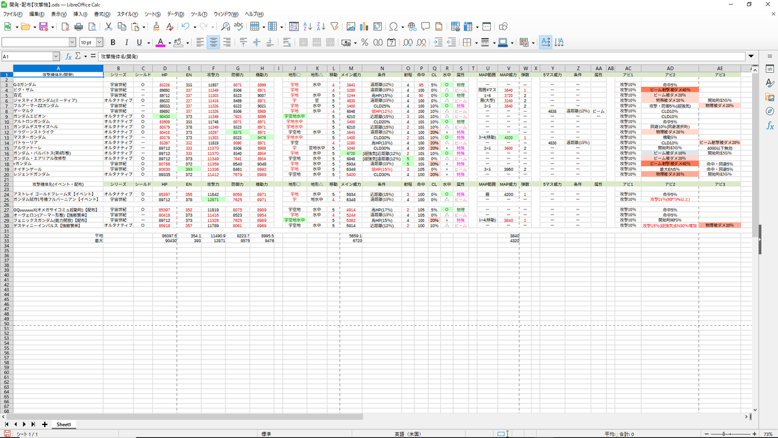
Task: Clear direct formatting icon
Action: point(170,27)
